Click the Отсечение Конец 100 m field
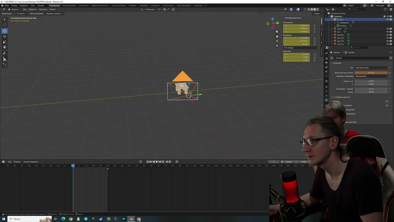This screenshot has height=222, width=394. (x=371, y=92)
